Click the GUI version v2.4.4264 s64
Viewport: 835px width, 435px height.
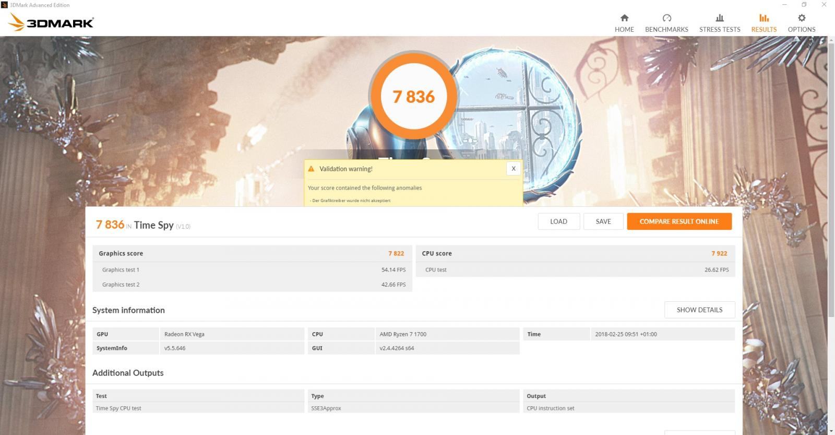[x=397, y=348]
